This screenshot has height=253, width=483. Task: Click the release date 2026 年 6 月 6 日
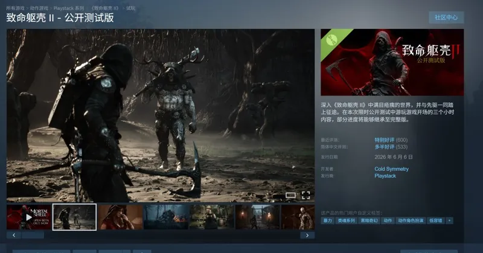coord(394,157)
